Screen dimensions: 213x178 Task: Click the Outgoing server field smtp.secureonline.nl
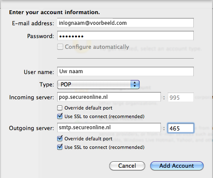pyautogui.click(x=109, y=128)
